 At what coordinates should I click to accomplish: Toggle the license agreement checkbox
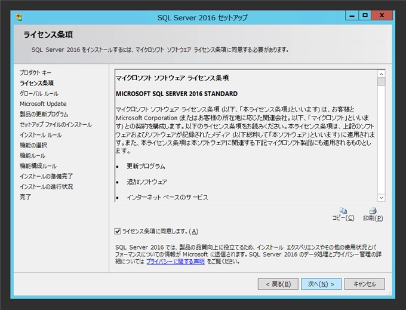coord(118,231)
